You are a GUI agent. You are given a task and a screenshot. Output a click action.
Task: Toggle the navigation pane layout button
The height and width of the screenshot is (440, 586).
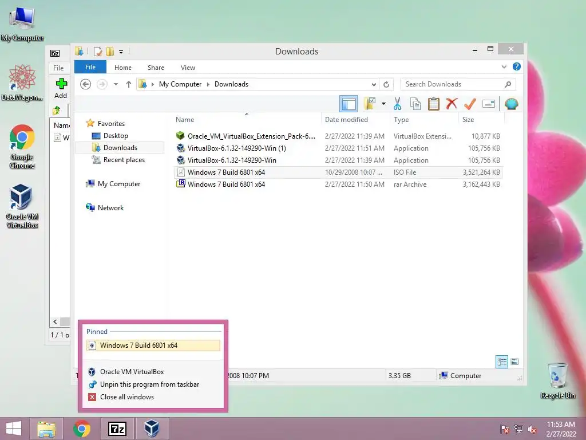pyautogui.click(x=349, y=104)
